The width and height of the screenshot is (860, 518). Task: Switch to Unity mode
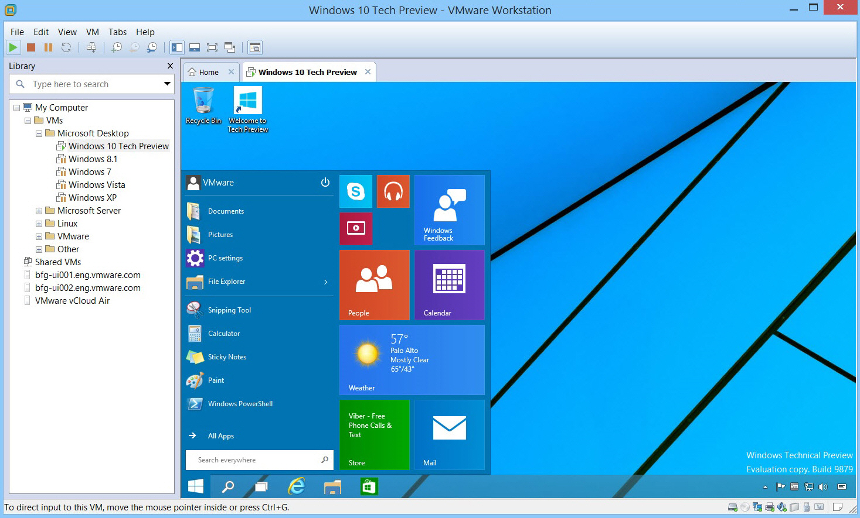[x=230, y=47]
